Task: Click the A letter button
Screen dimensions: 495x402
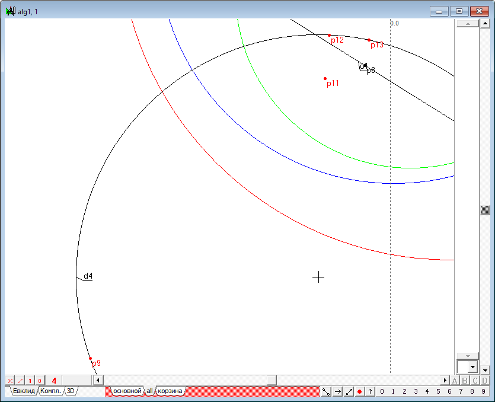Action: point(454,381)
